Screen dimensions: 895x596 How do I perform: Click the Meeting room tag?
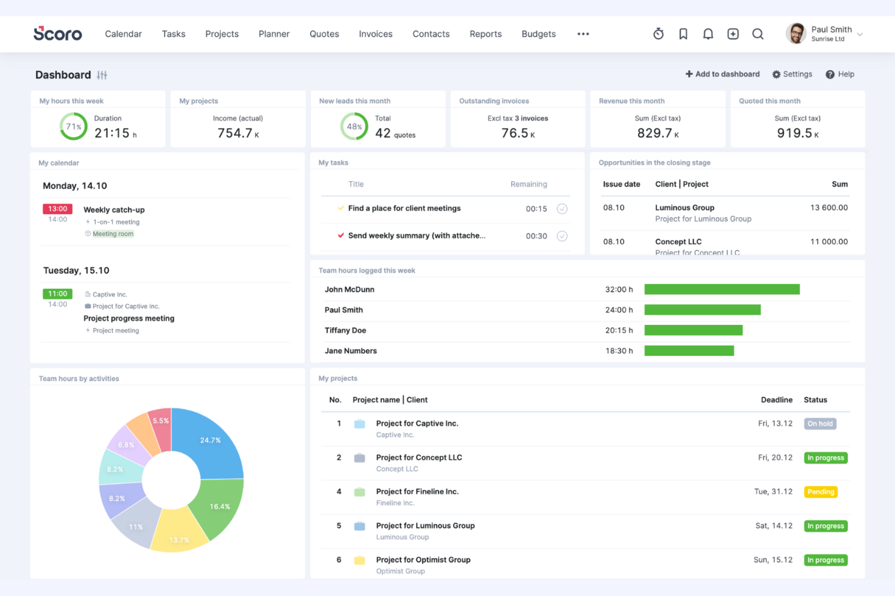[x=113, y=234]
